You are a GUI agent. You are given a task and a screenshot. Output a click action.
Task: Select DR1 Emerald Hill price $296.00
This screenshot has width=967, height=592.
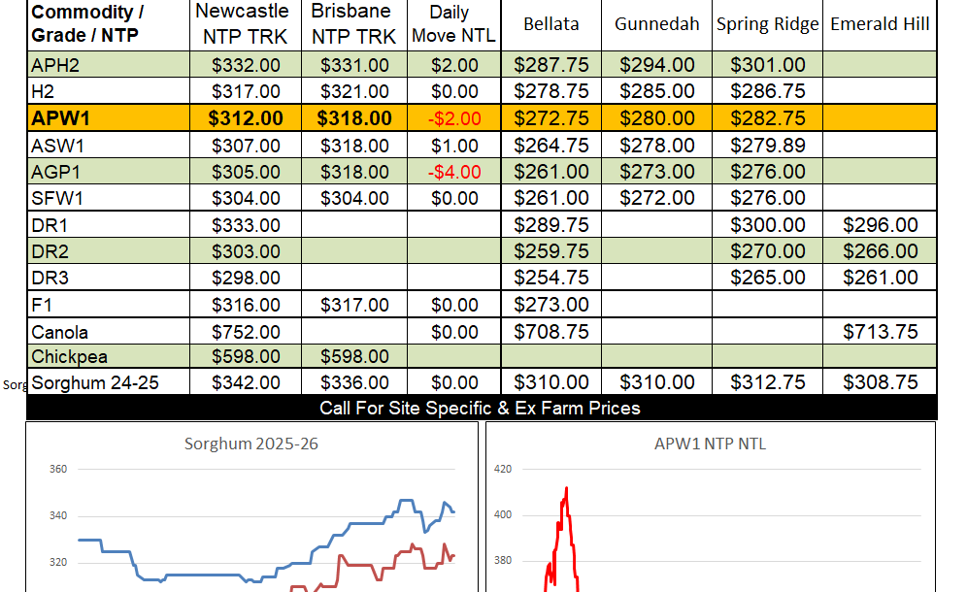click(881, 225)
